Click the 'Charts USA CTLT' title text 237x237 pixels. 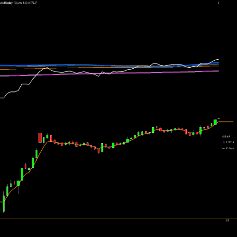[x=25, y=3]
